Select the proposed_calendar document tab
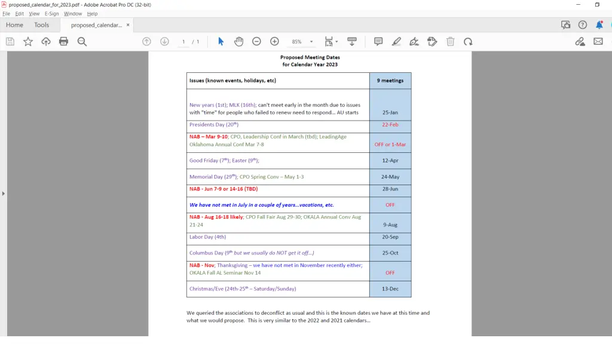Viewport: 612px width, 344px height. [96, 25]
